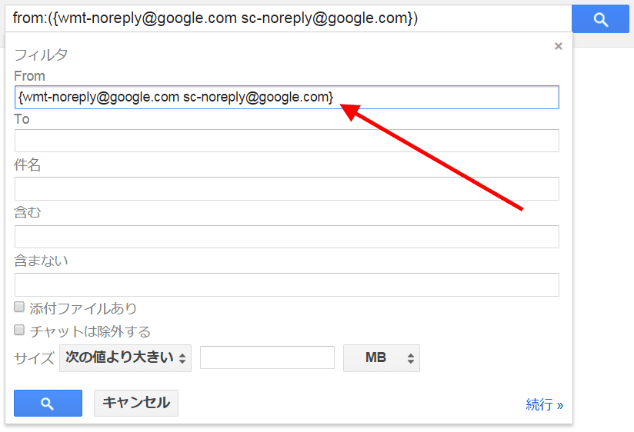The width and height of the screenshot is (634, 432).
Task: Close the filter panel with the × icon
Action: (559, 46)
